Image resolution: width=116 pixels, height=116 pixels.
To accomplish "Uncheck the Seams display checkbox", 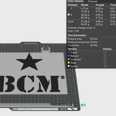I will tap(105, 66).
